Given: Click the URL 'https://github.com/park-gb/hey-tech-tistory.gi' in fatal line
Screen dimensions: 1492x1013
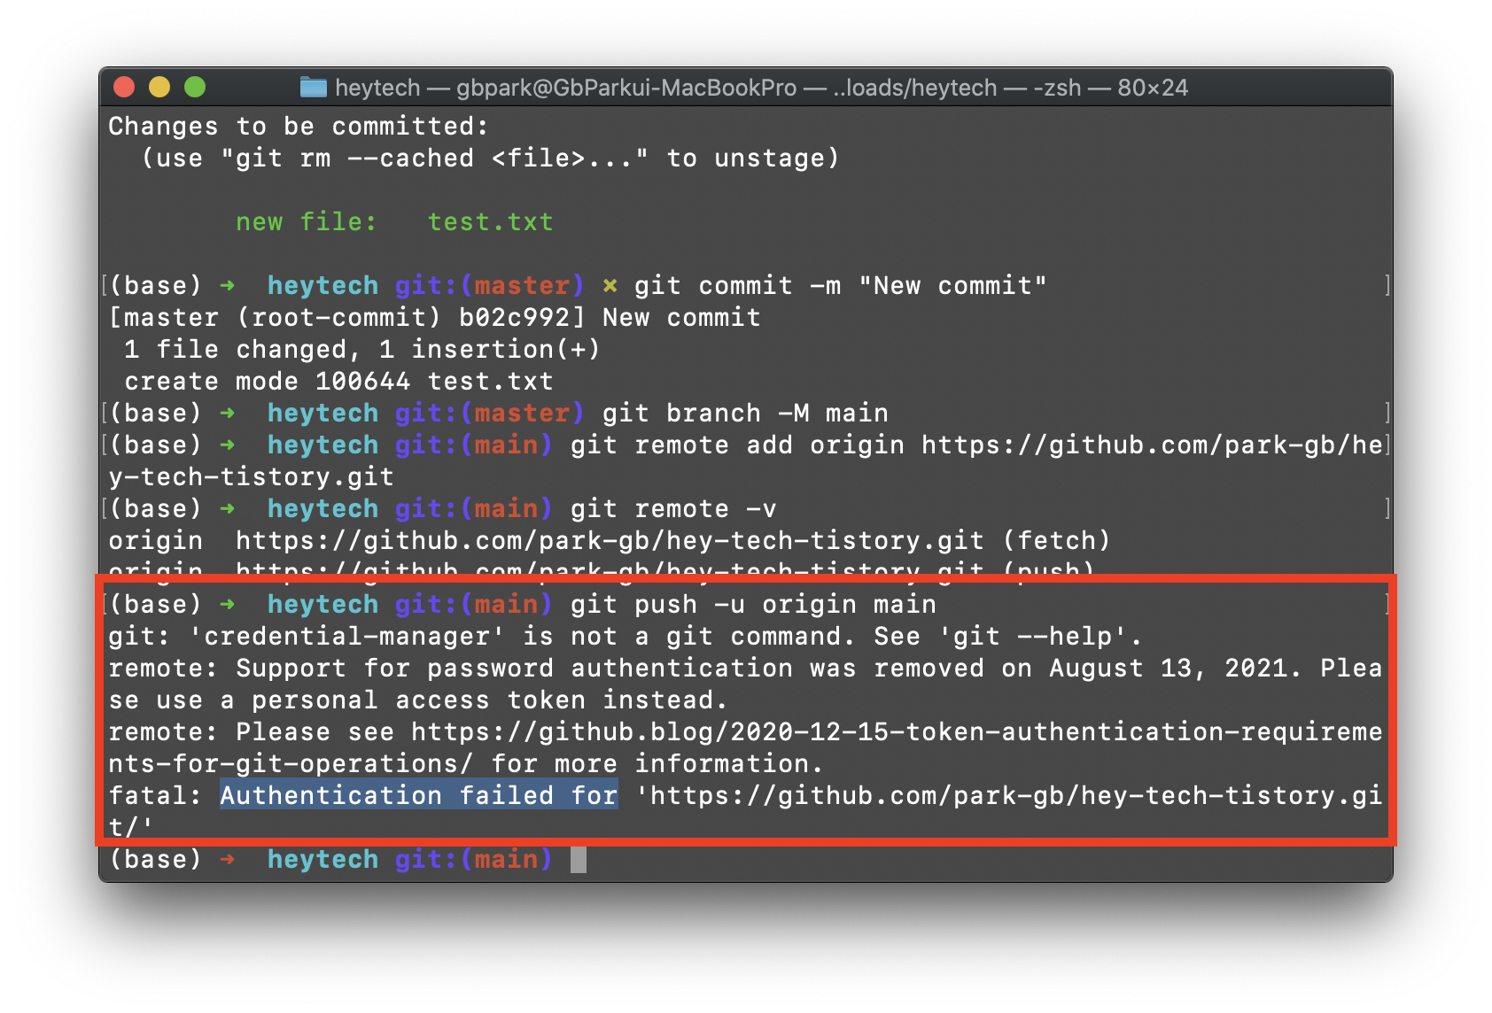Looking at the screenshot, I should 1015,796.
